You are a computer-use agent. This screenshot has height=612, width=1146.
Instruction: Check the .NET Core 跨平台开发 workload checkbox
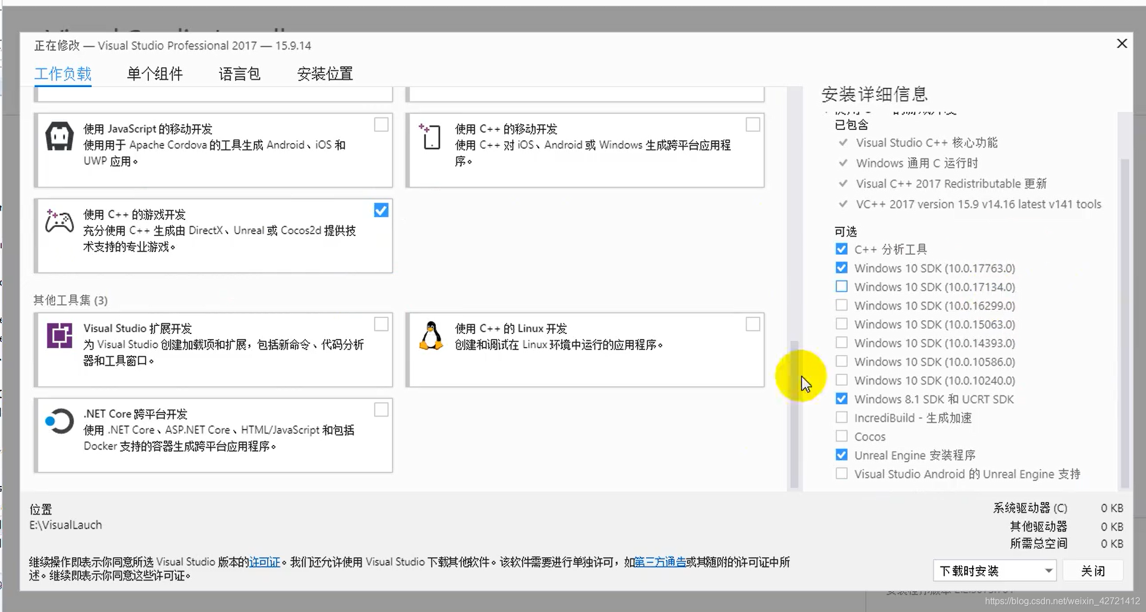381,410
